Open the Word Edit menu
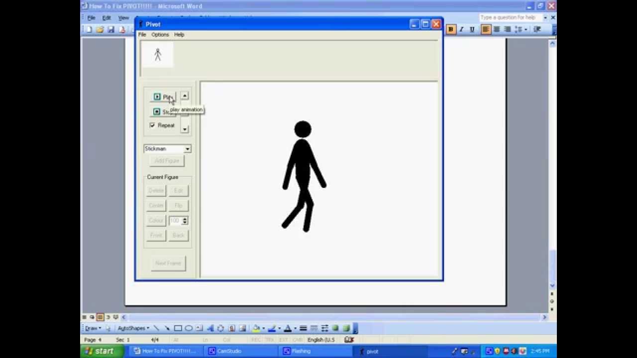Viewport: 637px width, 358px height. (106, 18)
